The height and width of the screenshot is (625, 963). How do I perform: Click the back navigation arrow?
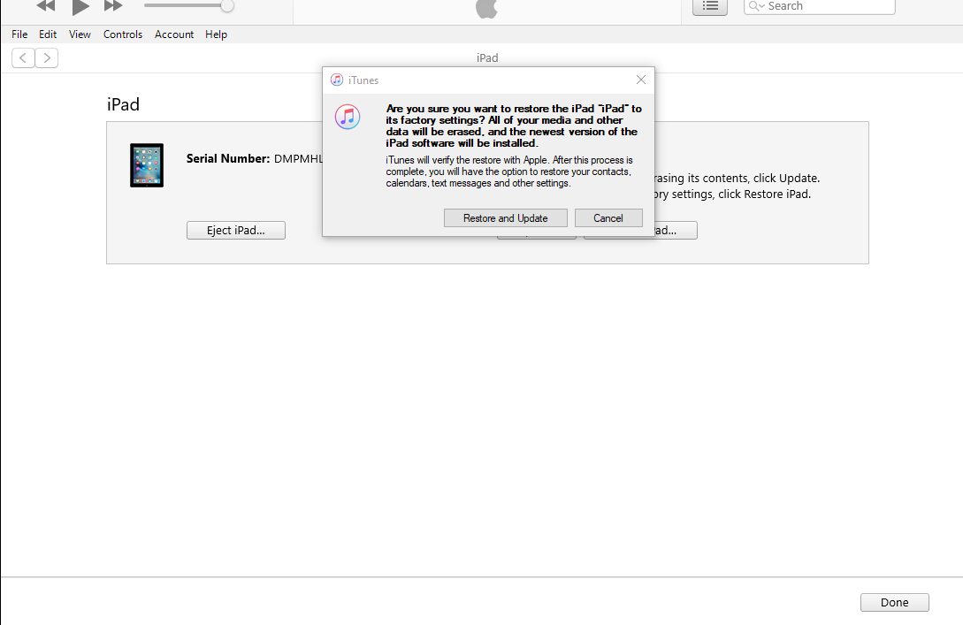22,57
